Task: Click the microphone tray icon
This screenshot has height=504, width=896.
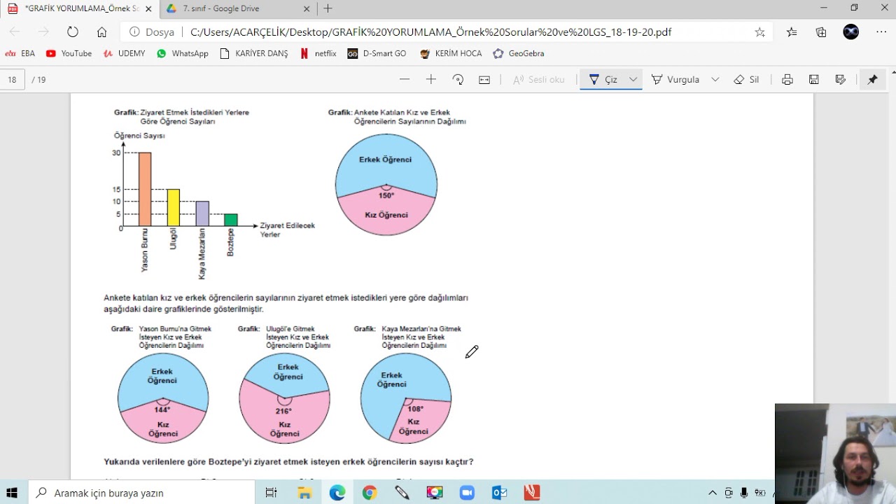Action: tap(744, 493)
